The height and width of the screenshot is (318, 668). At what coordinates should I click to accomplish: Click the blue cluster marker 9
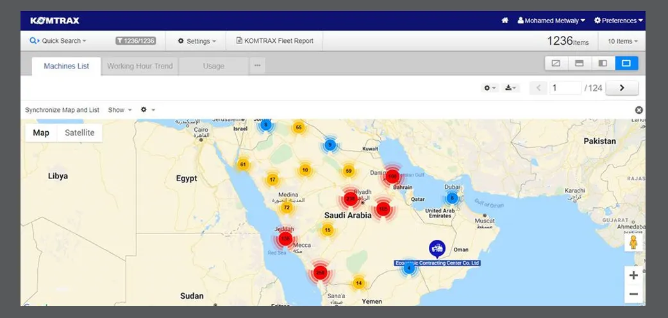pos(330,145)
